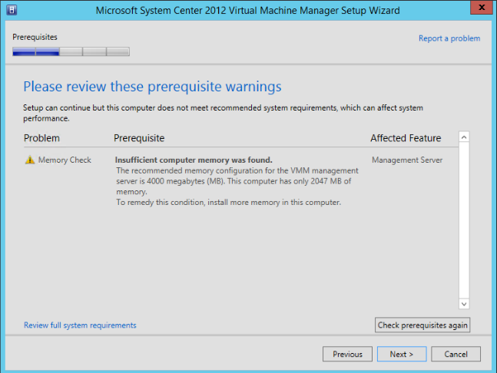Screen dimensions: 497x373
Task: Click the 'Please review these prerequisite warnings' heading
Action: click(153, 86)
